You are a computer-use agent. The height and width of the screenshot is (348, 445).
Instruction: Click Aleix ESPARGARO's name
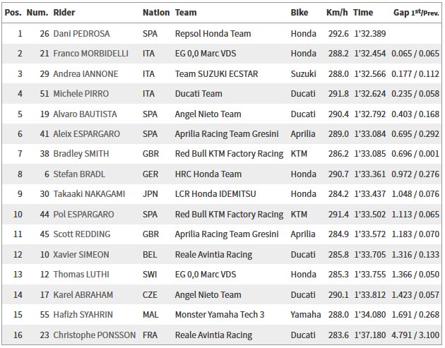[x=87, y=134]
